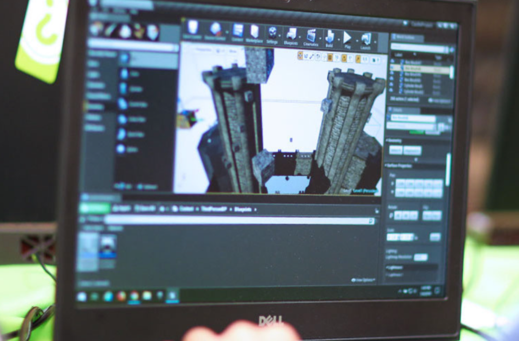Open the Content browser toolbar button
The image size is (519, 341).
click(237, 33)
